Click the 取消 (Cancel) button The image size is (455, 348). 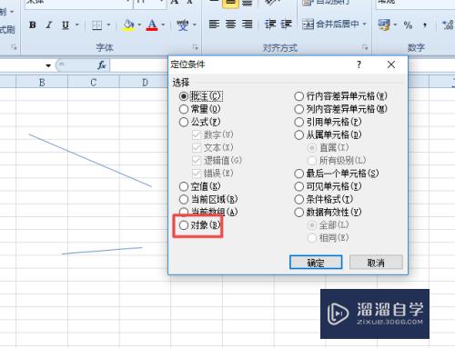(376, 263)
